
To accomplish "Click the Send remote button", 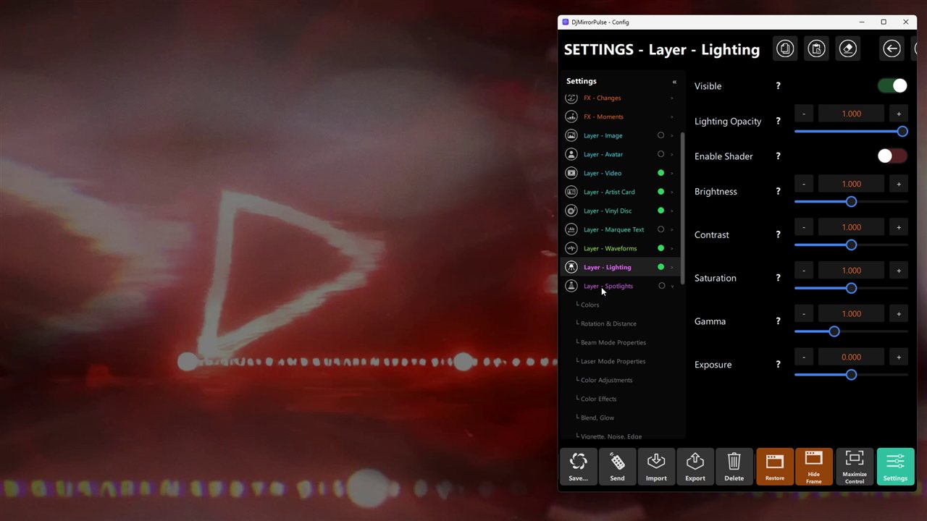I will [x=617, y=467].
